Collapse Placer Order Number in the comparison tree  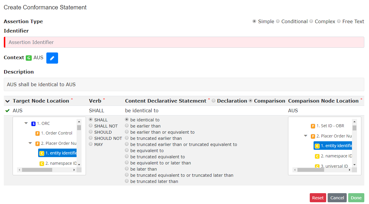[x=305, y=136]
